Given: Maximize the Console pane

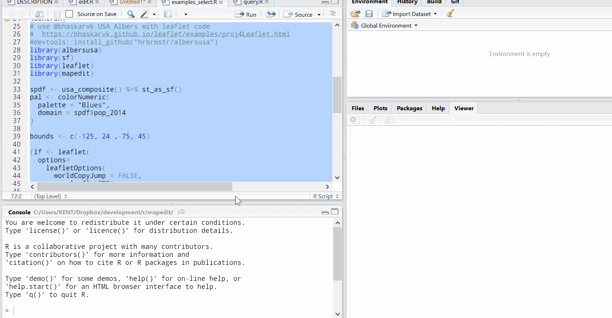Looking at the screenshot, I should coord(335,212).
